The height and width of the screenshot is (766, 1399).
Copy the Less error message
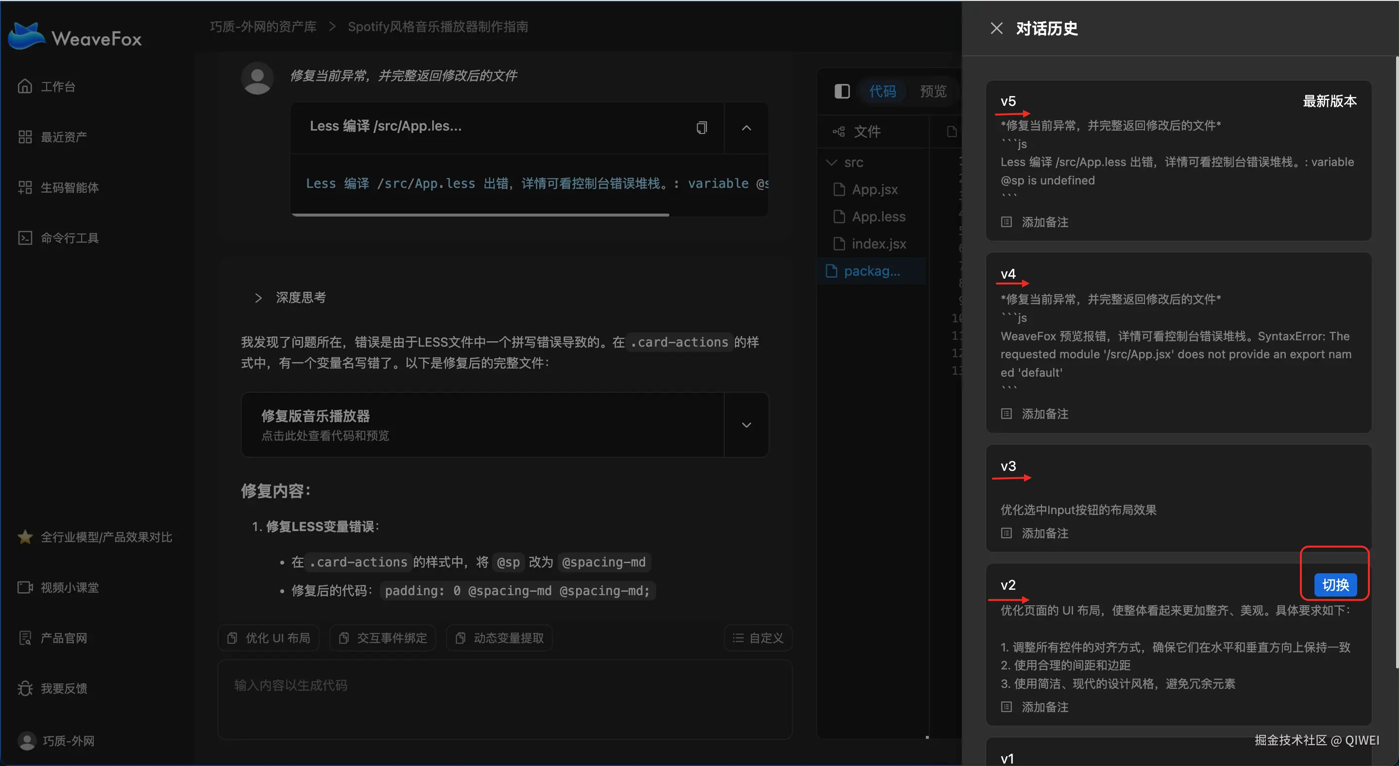pos(701,128)
